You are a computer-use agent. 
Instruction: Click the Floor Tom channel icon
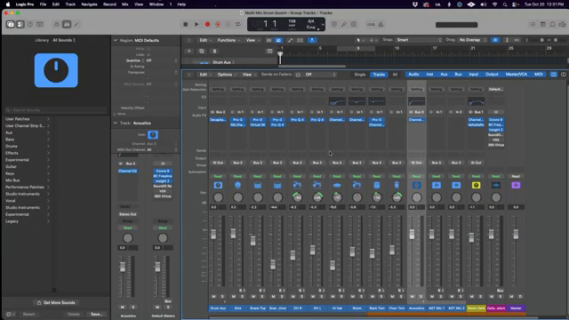397,186
